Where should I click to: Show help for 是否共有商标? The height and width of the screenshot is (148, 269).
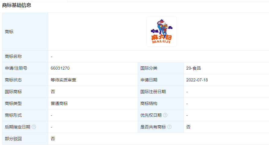point(169,127)
